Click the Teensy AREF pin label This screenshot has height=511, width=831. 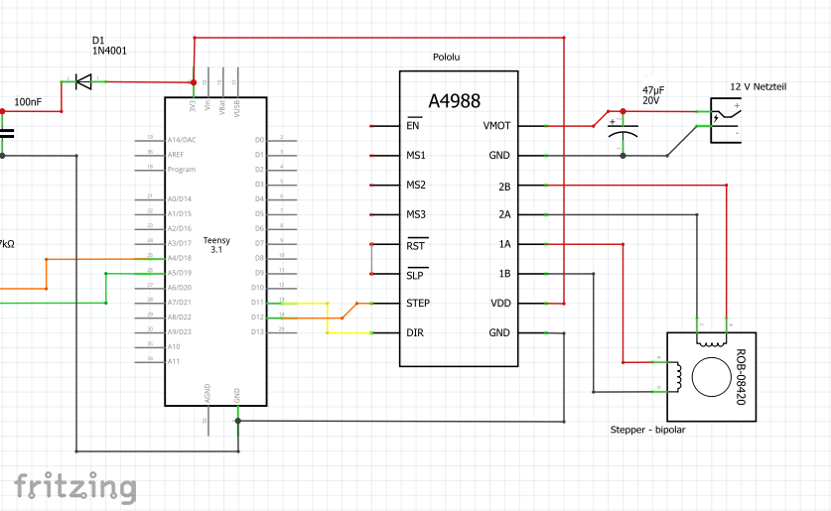tap(176, 155)
